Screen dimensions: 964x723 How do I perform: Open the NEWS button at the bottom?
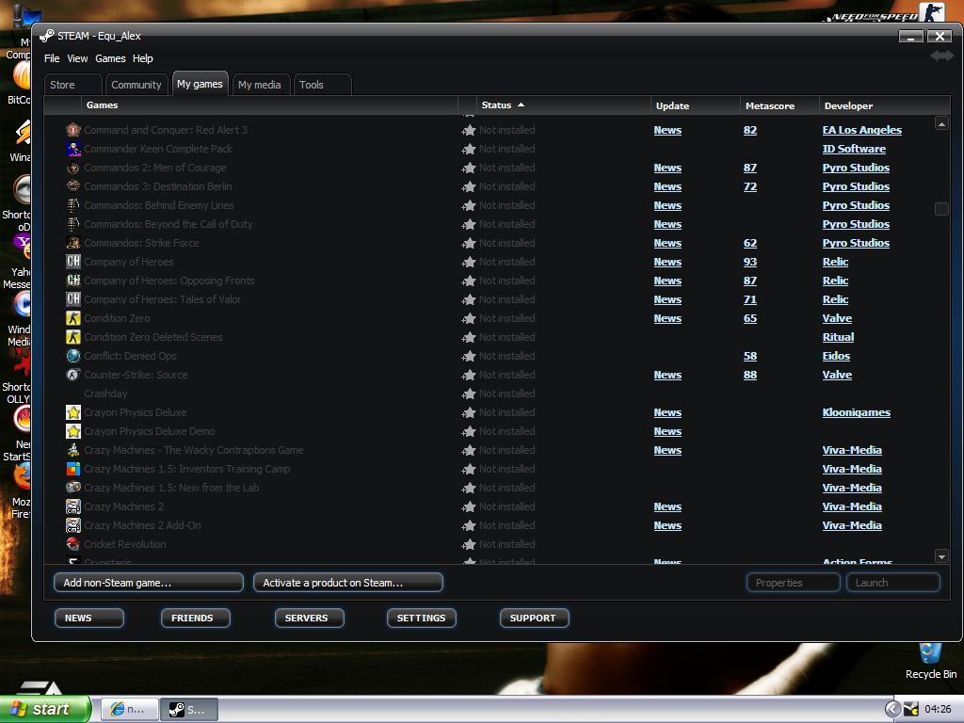89,618
